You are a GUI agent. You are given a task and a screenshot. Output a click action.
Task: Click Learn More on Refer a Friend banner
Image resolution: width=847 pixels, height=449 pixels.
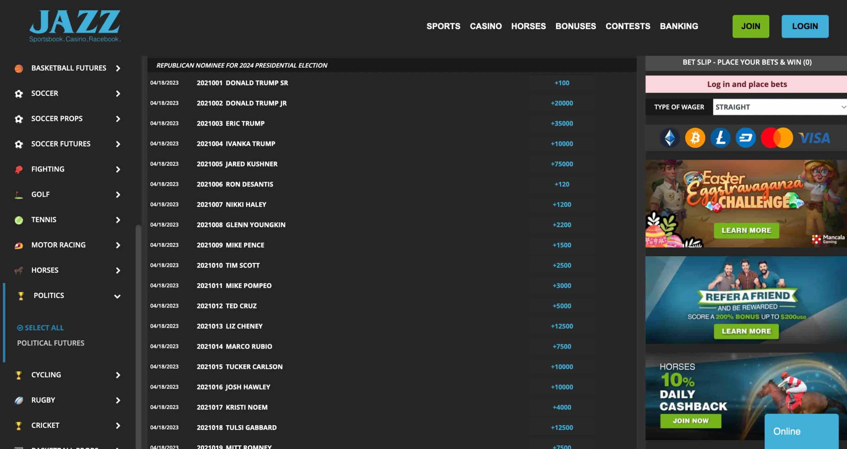click(x=746, y=331)
